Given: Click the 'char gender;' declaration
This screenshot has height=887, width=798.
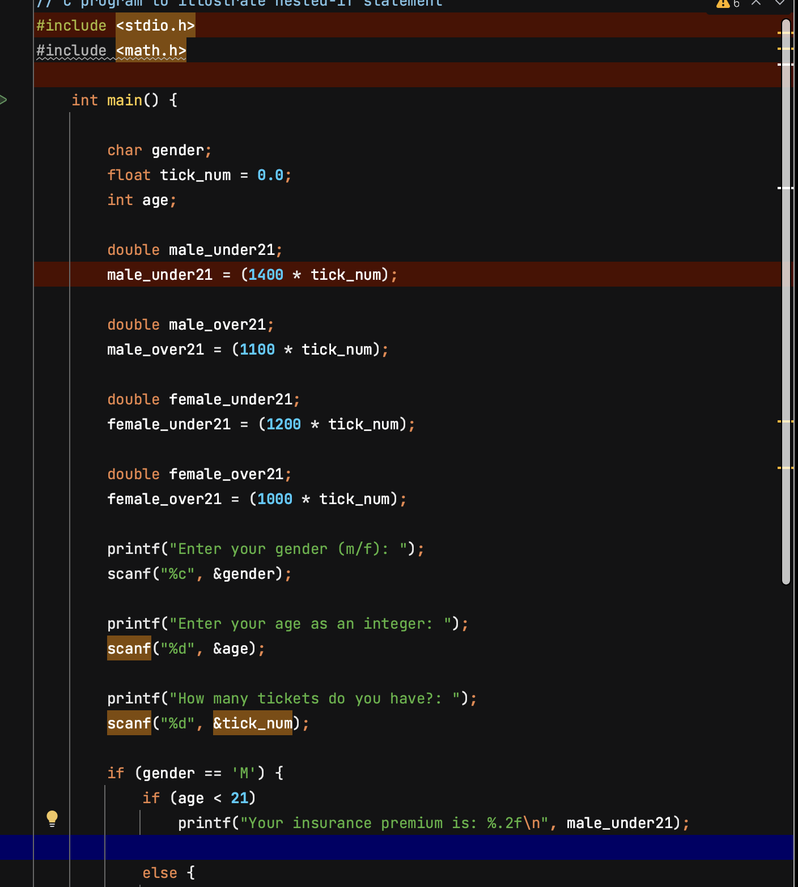Looking at the screenshot, I should [159, 150].
